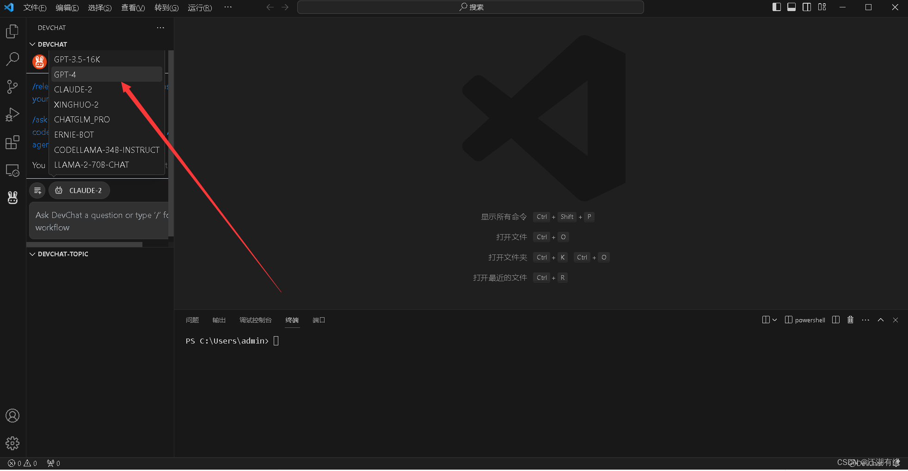Viewport: 908px width, 471px height.
Task: Select GPT-3.5-16K model
Action: 107,59
